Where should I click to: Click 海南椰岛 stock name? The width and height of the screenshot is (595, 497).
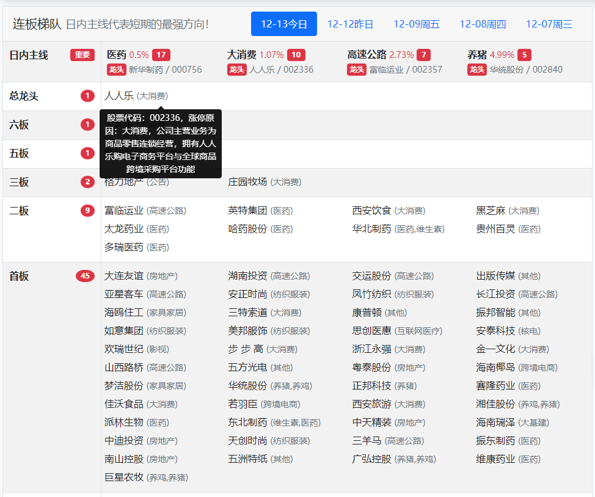tap(495, 367)
